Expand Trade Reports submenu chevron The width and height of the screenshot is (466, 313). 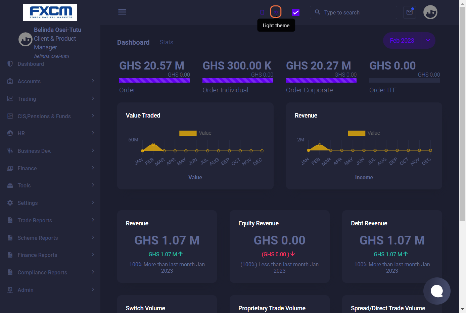[x=93, y=220]
